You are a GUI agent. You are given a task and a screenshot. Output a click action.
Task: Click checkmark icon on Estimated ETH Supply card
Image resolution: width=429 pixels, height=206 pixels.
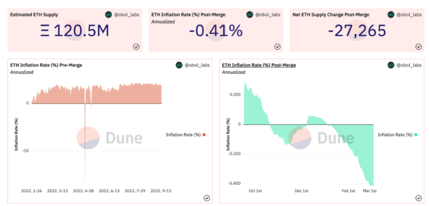tap(136, 47)
